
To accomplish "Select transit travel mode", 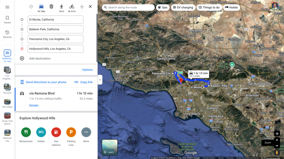I will pyautogui.click(x=51, y=7).
